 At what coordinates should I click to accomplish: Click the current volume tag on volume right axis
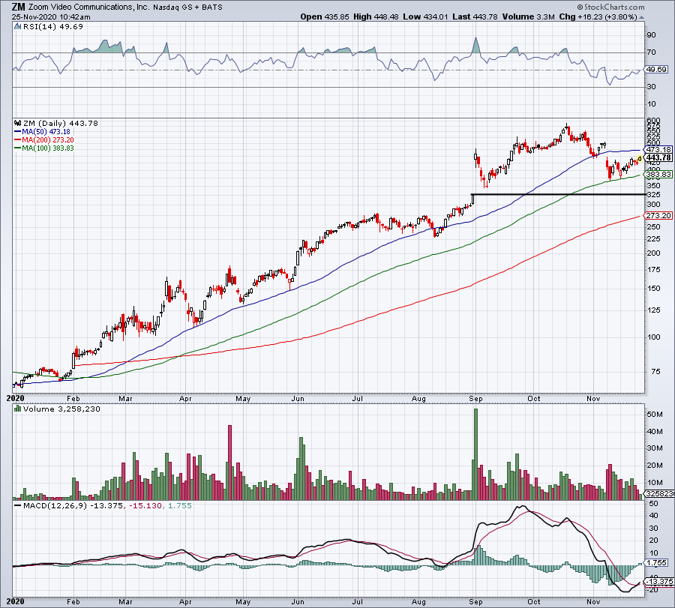coord(659,494)
